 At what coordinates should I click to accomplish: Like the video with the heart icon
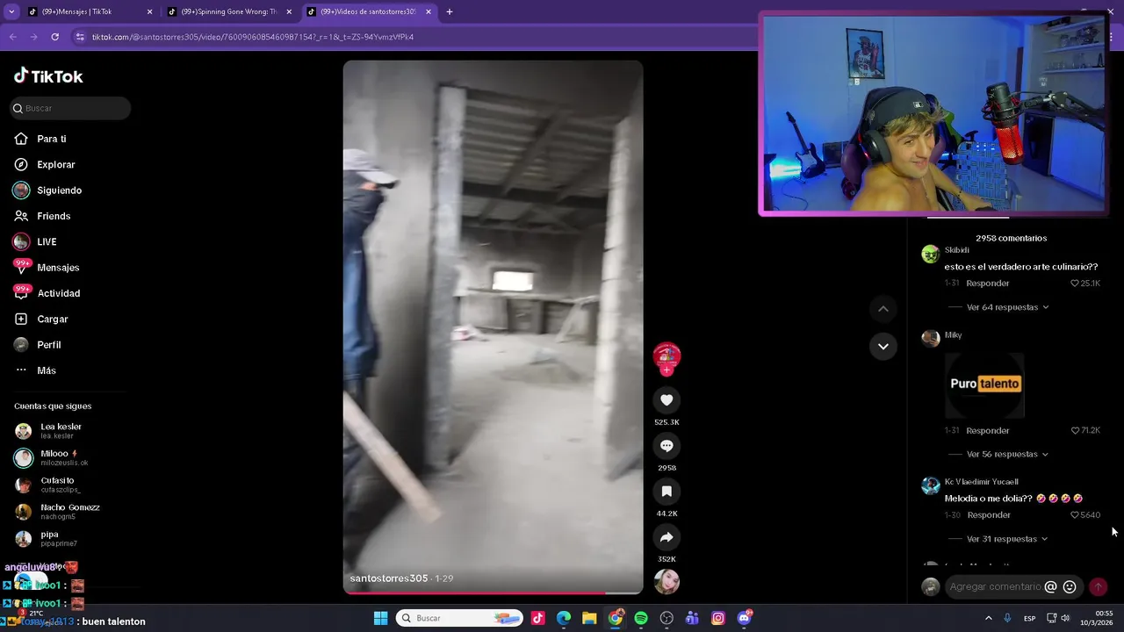666,400
